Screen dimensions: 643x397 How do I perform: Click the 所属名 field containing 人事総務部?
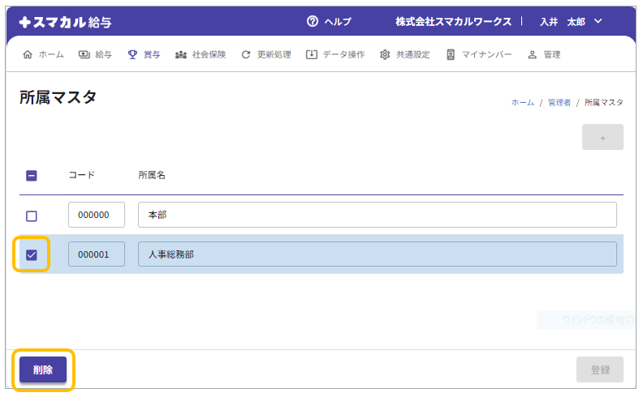377,254
